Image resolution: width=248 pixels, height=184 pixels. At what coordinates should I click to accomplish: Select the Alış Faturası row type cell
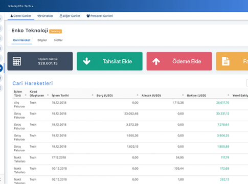coord(19,104)
